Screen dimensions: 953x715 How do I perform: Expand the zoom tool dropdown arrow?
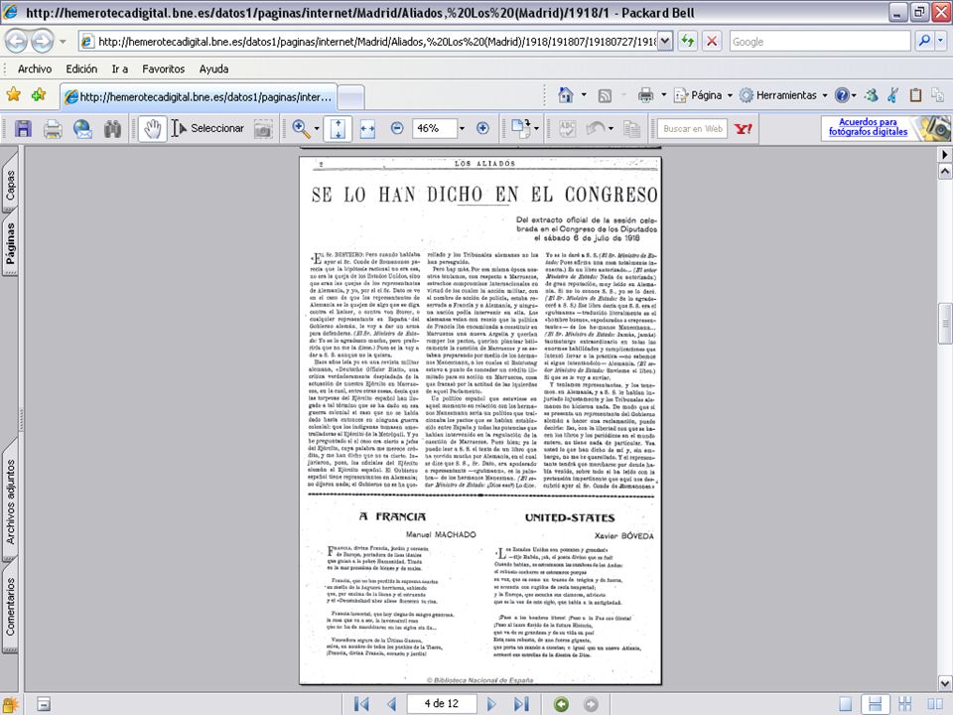[x=316, y=128]
